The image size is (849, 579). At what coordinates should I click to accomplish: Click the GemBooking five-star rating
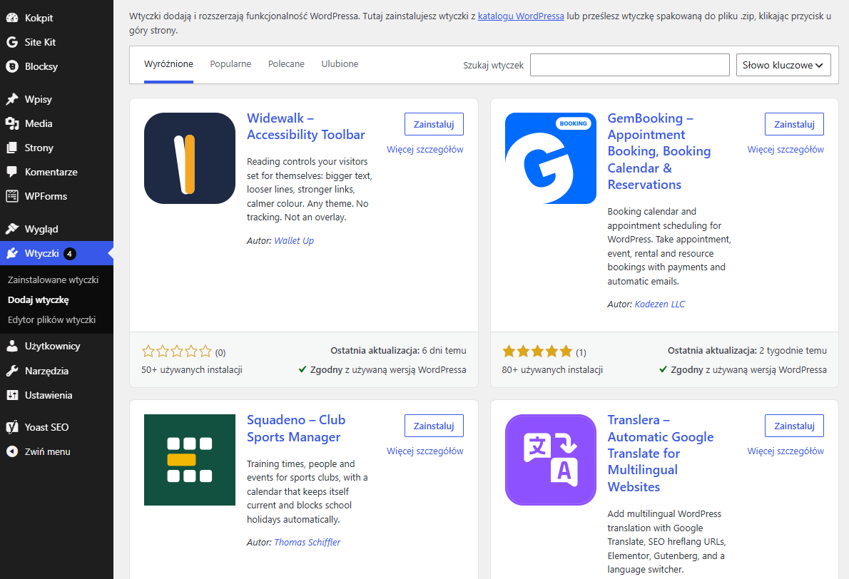(537, 352)
